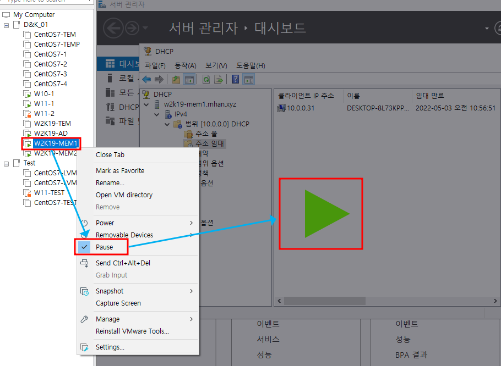The image size is (501, 366).
Task: Click the horizontal scrollbar thumb in lease list
Action: point(325,301)
